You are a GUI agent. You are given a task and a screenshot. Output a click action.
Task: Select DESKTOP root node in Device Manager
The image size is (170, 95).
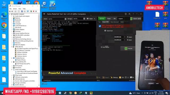[x=19, y=14]
